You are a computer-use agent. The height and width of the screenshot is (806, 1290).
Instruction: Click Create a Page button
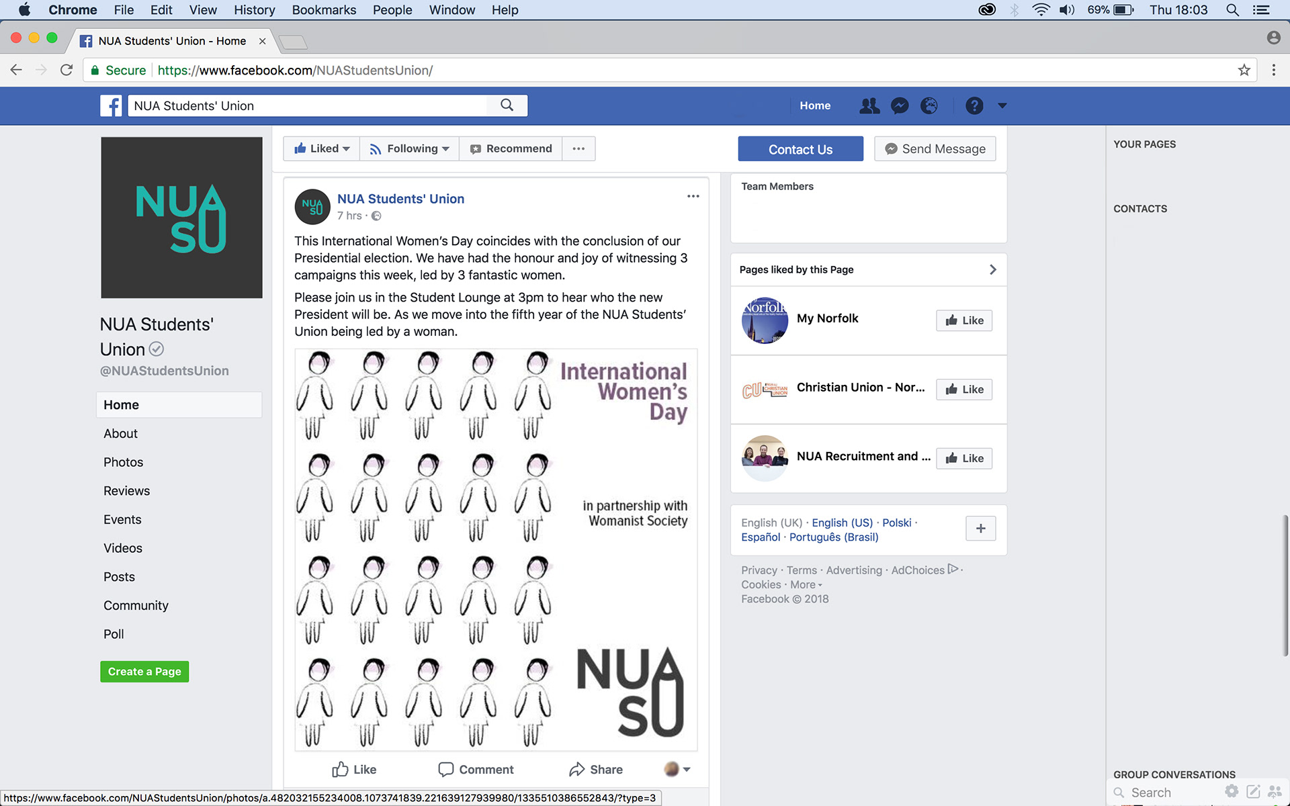(144, 672)
